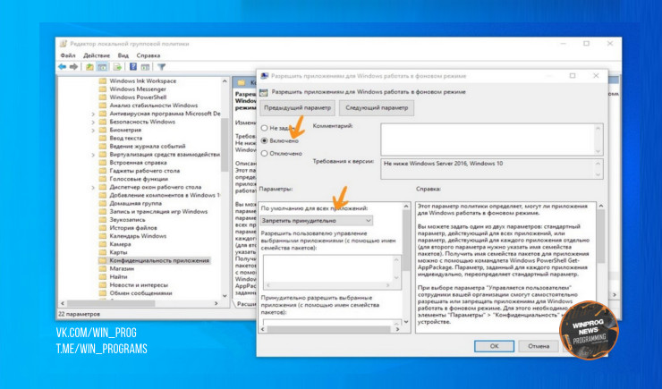
Task: Select the Календарь Windows tree item
Action: click(x=138, y=236)
